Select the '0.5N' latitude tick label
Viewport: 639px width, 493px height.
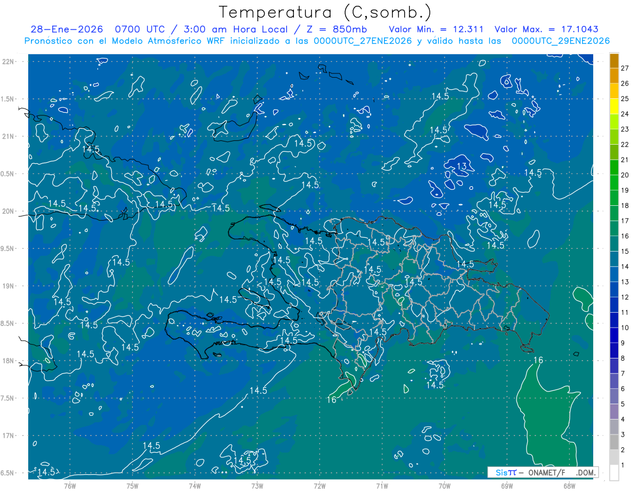(x=7, y=174)
